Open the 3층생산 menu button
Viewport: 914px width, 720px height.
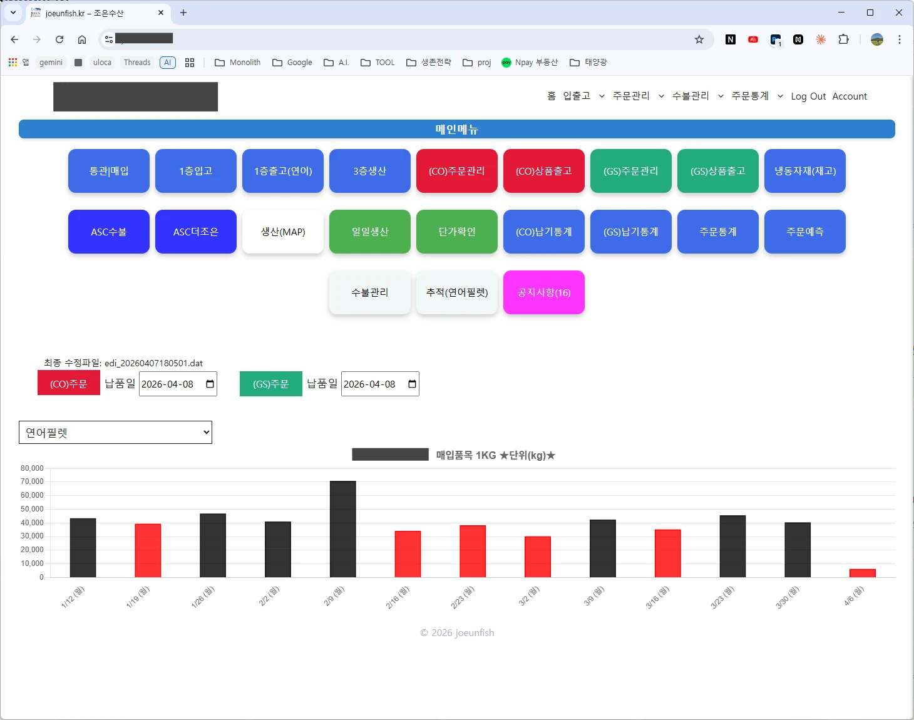pyautogui.click(x=370, y=171)
